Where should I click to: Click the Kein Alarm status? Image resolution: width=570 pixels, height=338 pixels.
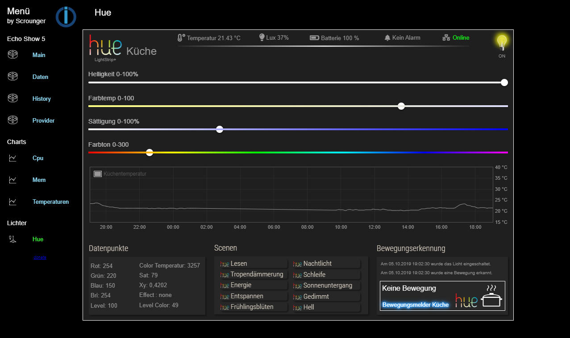click(406, 37)
